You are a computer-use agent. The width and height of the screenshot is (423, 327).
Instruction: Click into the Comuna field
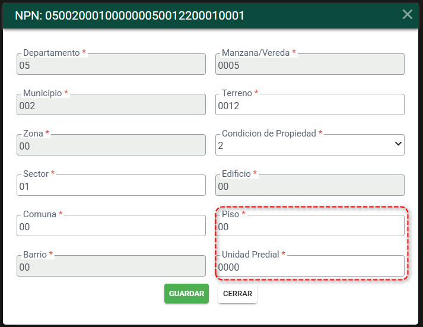pyautogui.click(x=111, y=226)
